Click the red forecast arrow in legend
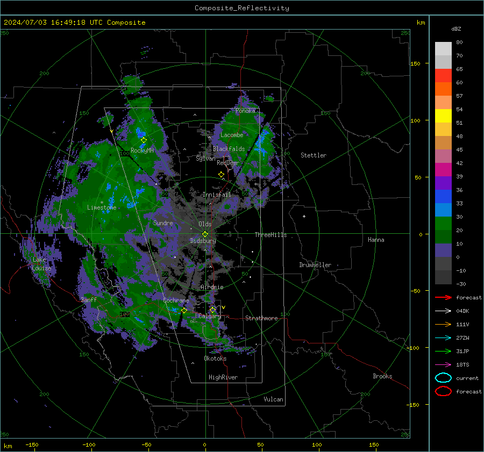This screenshot has width=484, height=452. pyautogui.click(x=443, y=297)
